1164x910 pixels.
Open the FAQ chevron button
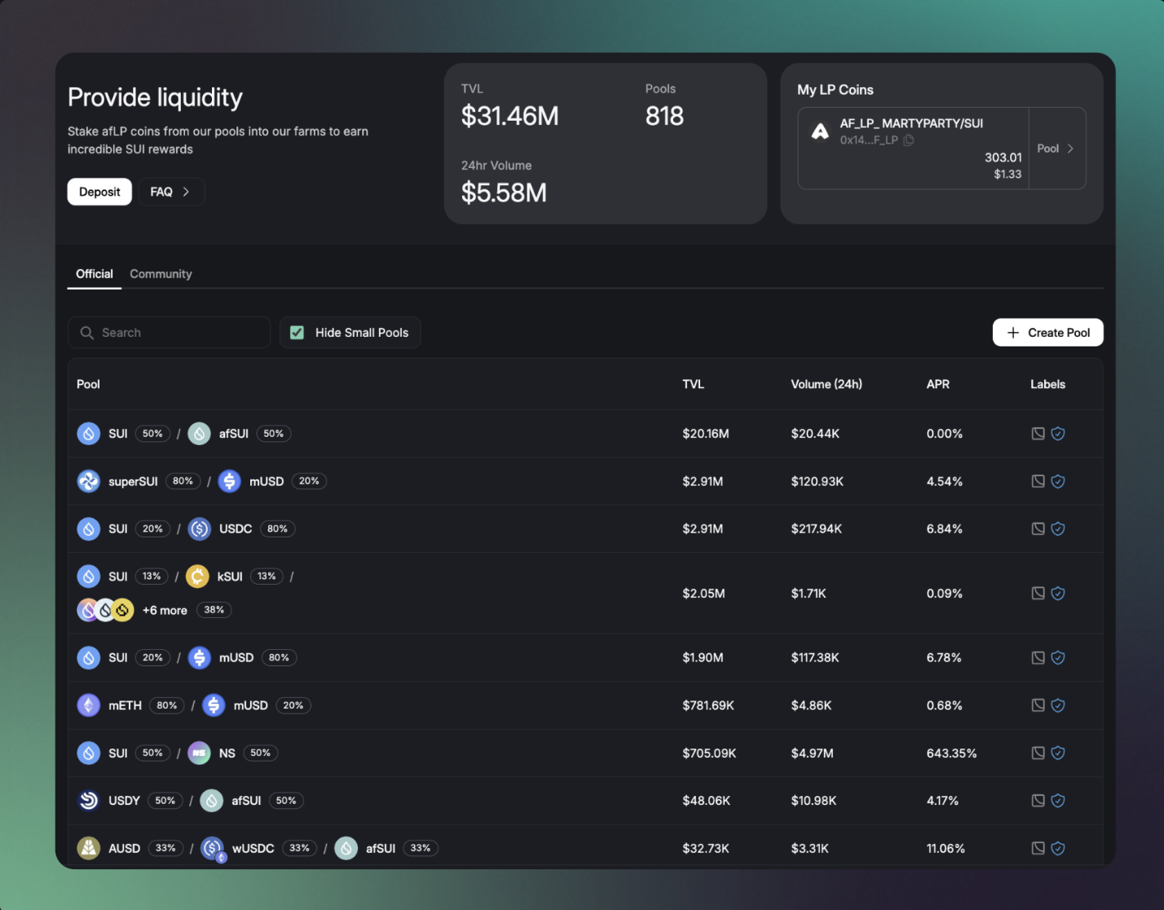tap(170, 192)
